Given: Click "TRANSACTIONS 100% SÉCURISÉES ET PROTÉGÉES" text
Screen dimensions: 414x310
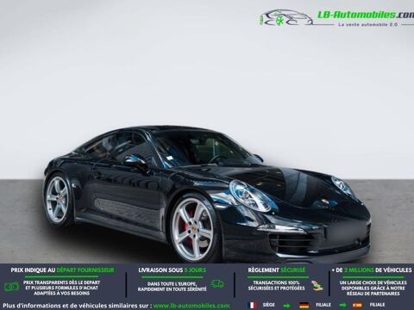Looking at the screenshot, I should pos(276,286).
